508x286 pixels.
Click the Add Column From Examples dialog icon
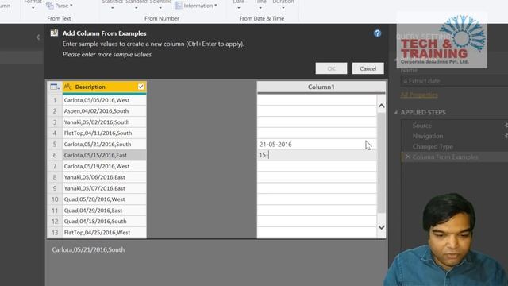click(x=55, y=33)
